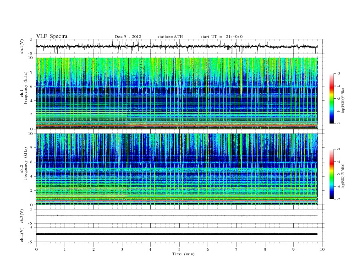Click the "2" kHz tick on ch.2 frequency axis
The width and height of the screenshot is (363, 280).
(x=32, y=191)
